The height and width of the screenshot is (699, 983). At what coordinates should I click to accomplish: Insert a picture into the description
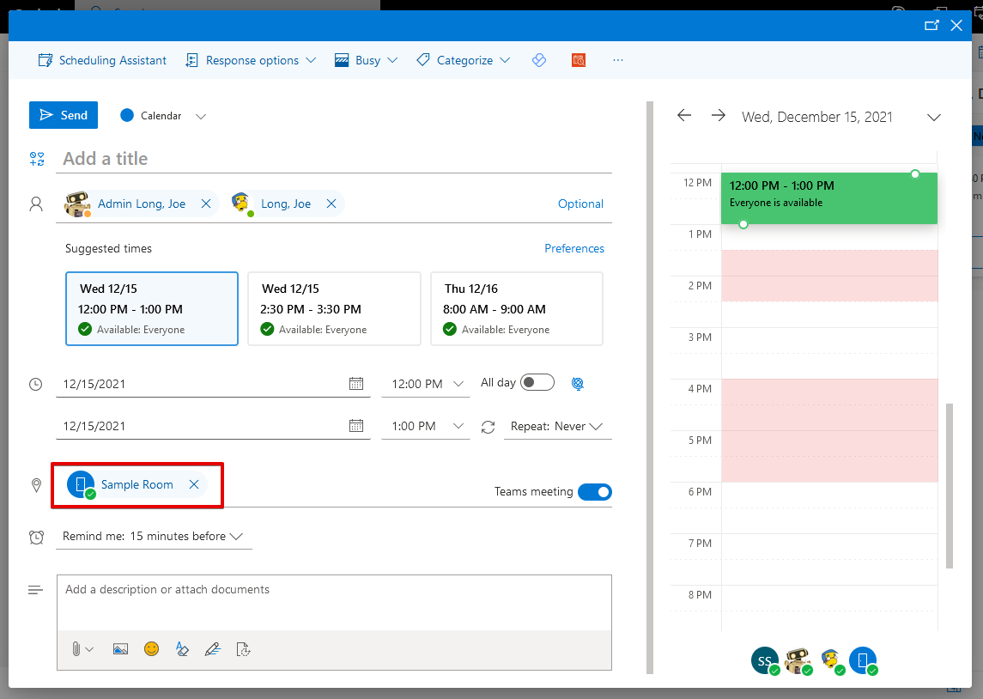coord(120,649)
